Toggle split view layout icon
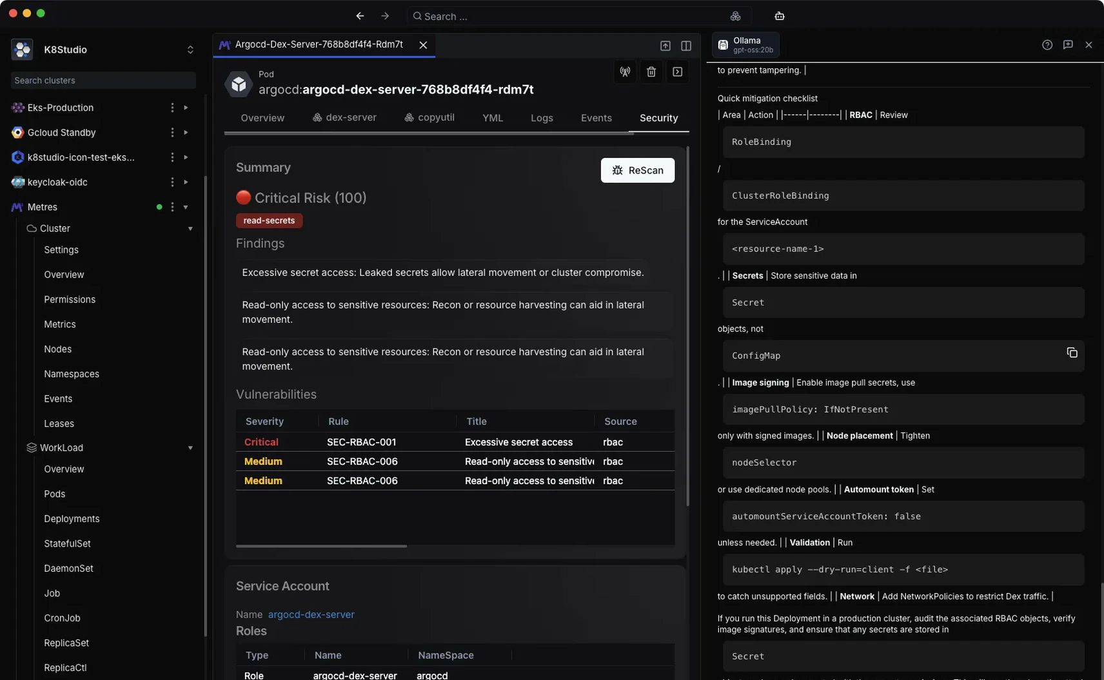Image resolution: width=1104 pixels, height=680 pixels. click(686, 46)
